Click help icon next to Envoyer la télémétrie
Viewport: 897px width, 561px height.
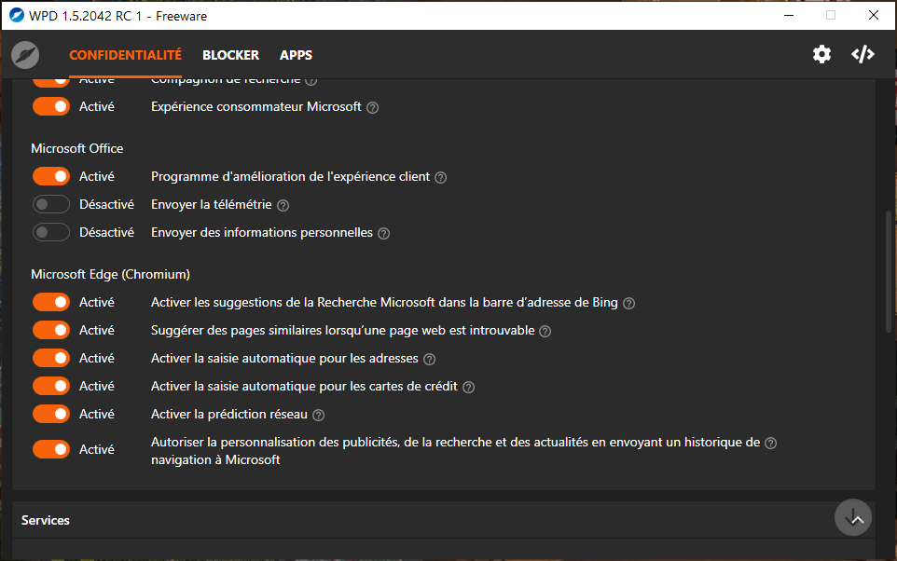283,205
